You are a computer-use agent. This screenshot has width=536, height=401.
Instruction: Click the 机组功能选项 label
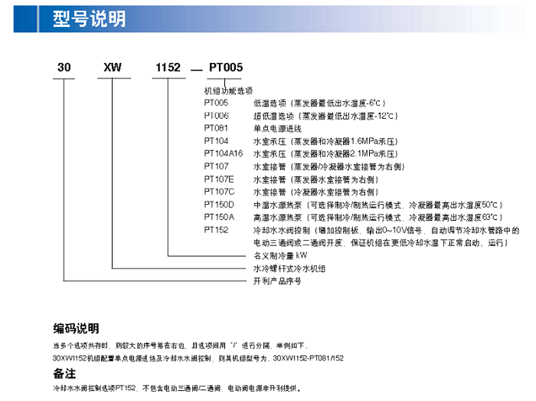(227, 90)
